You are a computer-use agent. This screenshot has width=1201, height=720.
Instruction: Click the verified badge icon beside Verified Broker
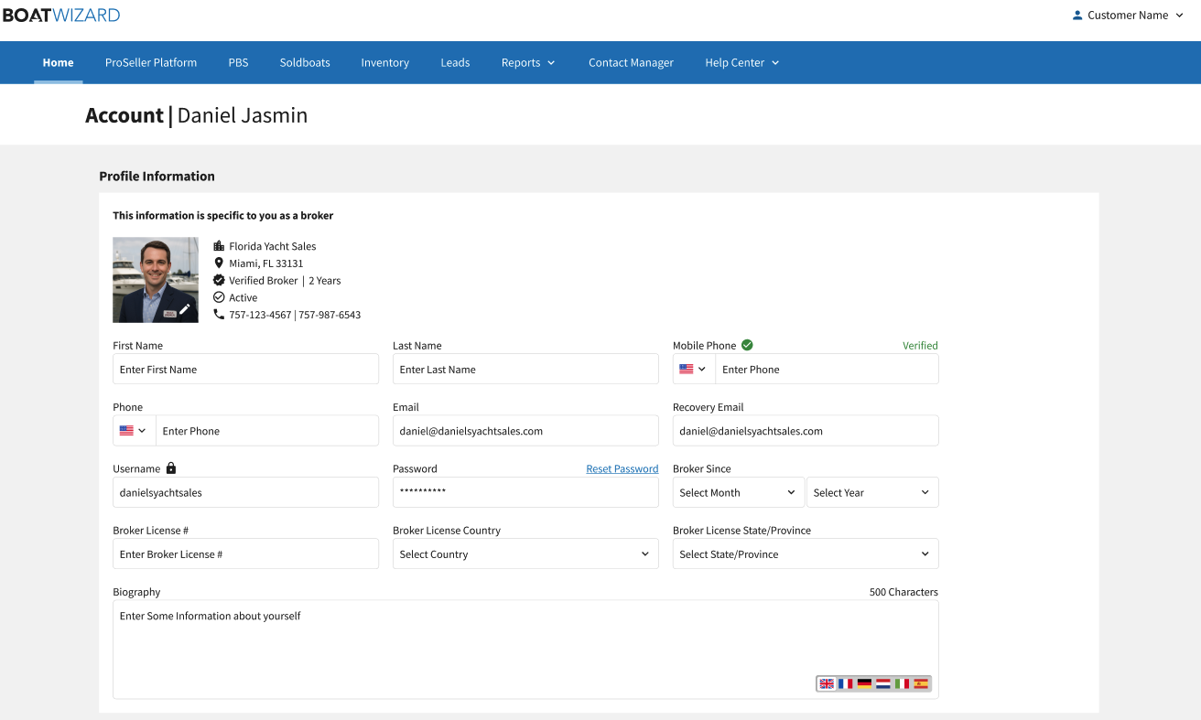point(219,280)
